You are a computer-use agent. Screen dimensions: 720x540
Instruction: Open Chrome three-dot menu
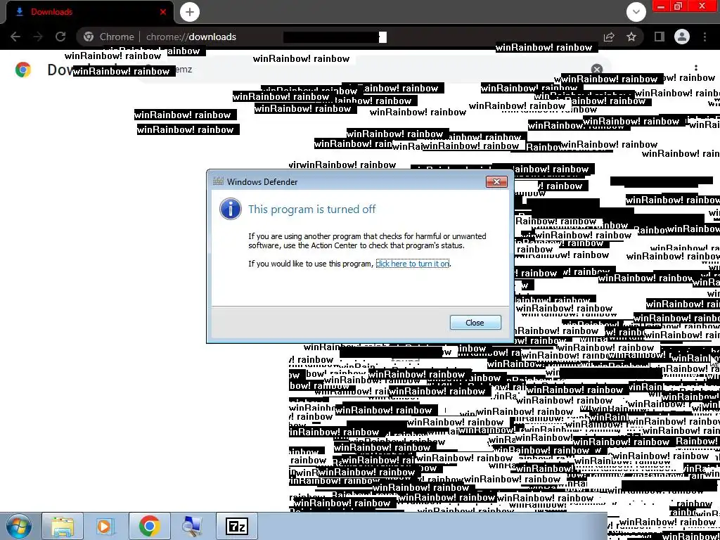[705, 37]
